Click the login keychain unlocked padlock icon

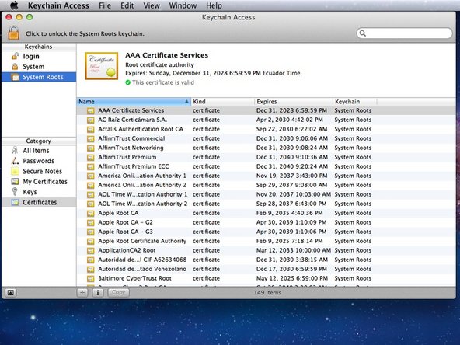pyautogui.click(x=15, y=56)
